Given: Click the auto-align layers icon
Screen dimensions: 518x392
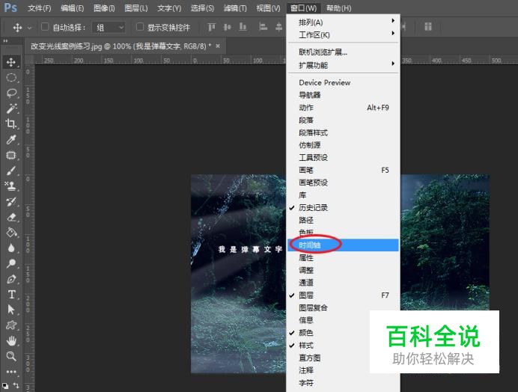Looking at the screenshot, I should (x=428, y=26).
